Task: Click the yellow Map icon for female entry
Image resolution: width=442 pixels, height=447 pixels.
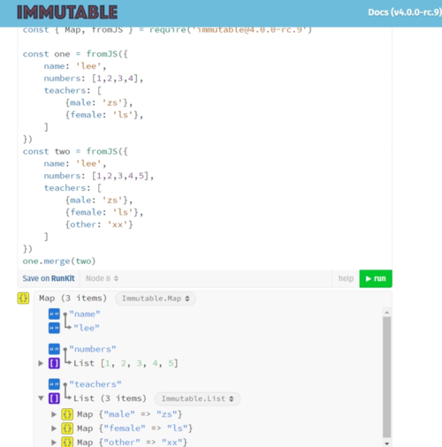Action: click(x=67, y=428)
